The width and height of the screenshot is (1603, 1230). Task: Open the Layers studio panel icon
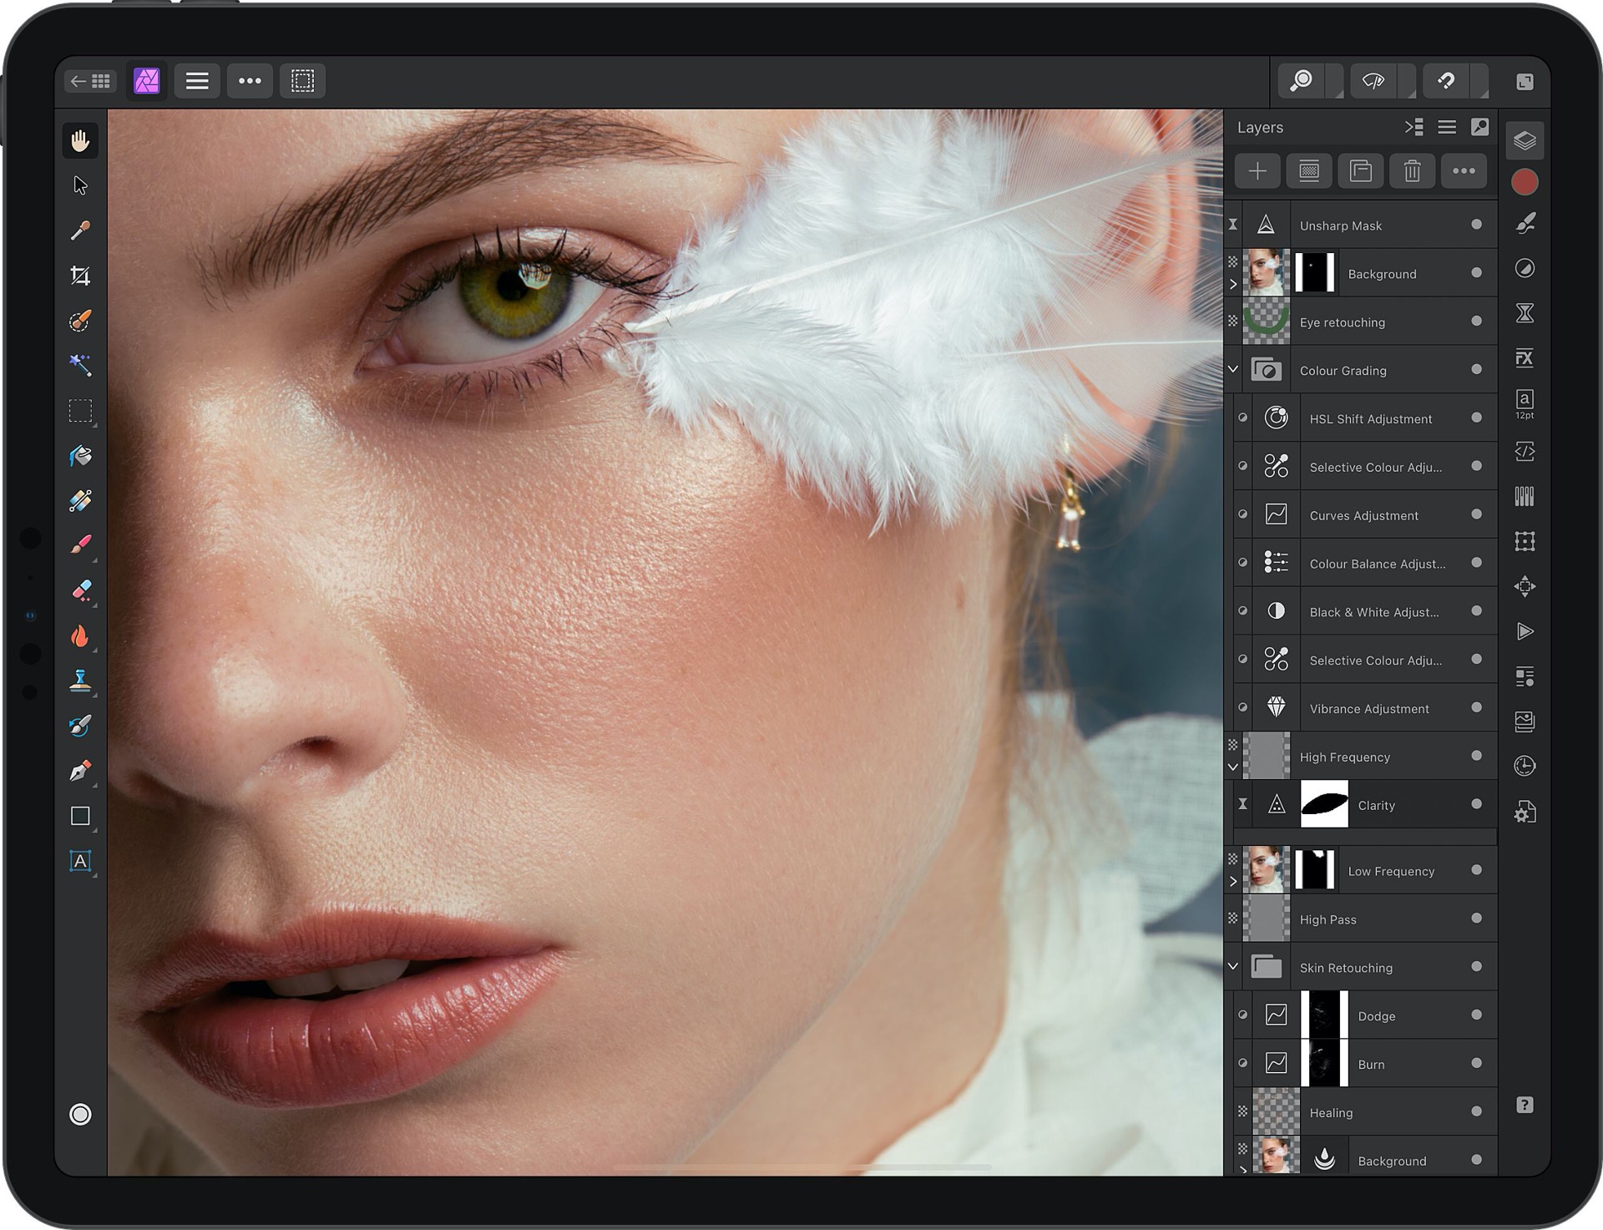coord(1525,140)
